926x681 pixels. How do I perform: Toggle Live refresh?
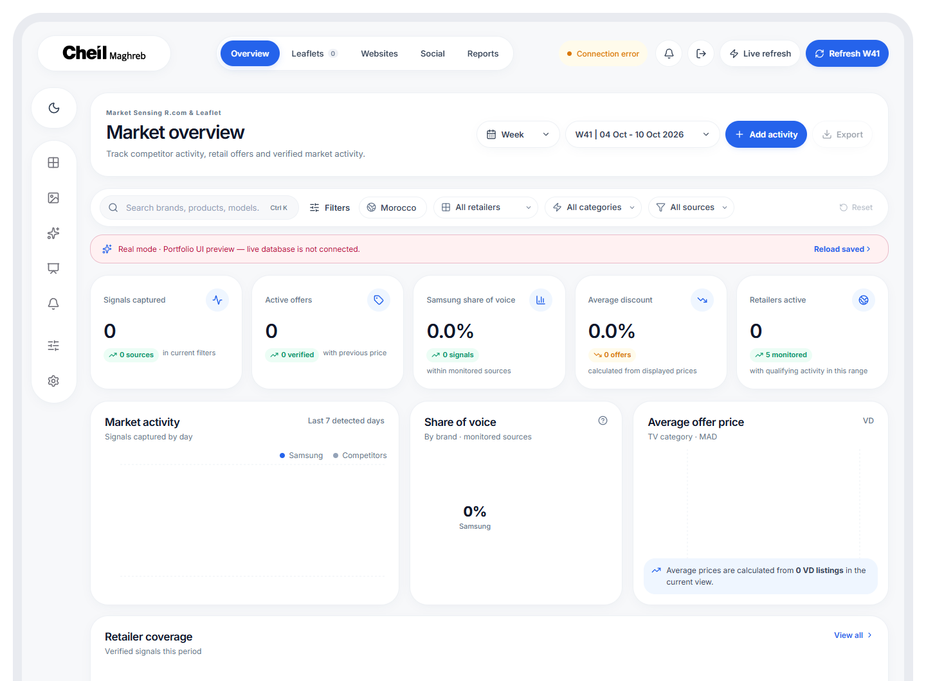[760, 53]
